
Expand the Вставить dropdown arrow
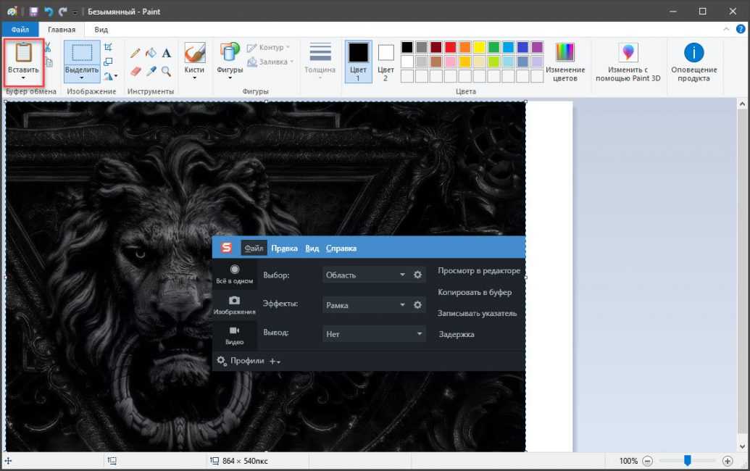pos(23,78)
